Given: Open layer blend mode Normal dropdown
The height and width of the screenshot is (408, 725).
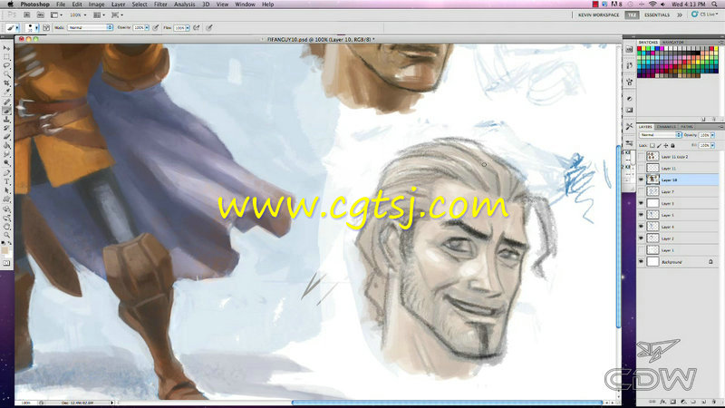Looking at the screenshot, I should [x=661, y=134].
